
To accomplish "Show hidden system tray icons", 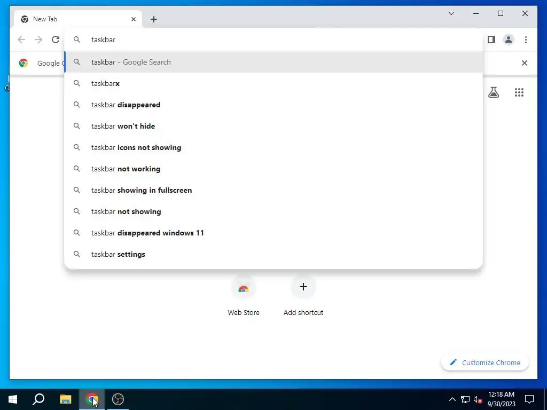I will [x=452, y=399].
